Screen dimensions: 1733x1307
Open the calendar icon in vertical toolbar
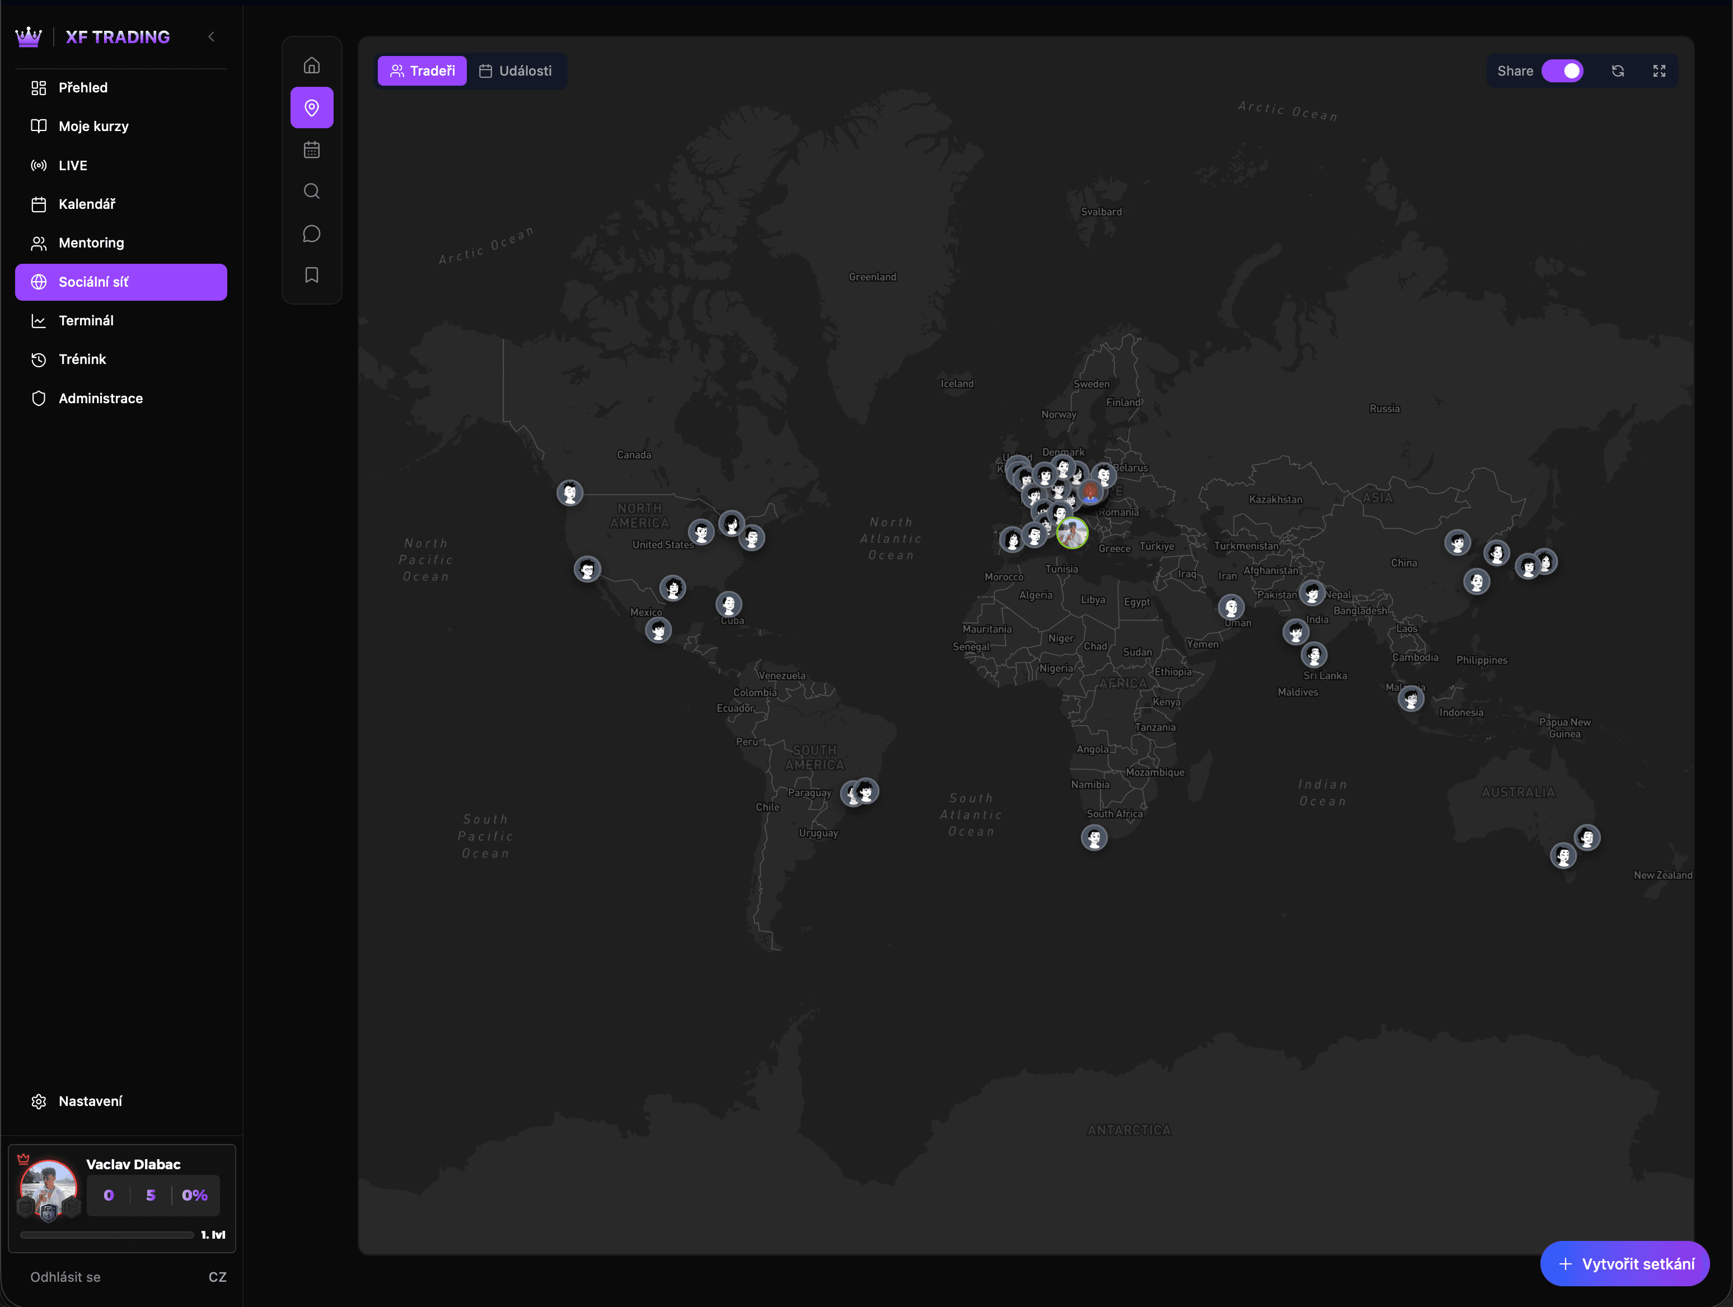(312, 150)
